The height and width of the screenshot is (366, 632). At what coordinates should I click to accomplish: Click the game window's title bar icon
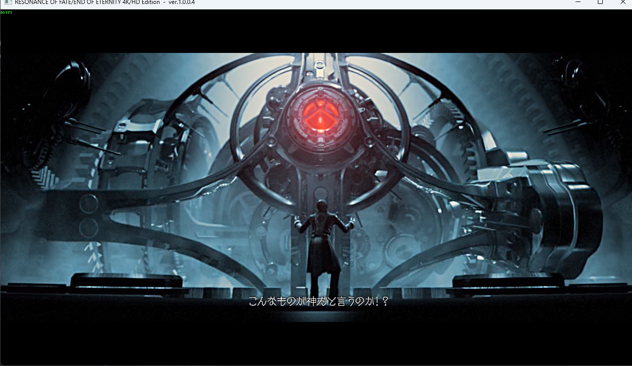coord(8,2)
